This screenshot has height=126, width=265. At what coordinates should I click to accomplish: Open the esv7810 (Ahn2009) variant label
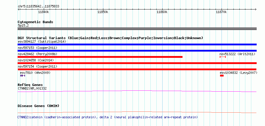35,73
